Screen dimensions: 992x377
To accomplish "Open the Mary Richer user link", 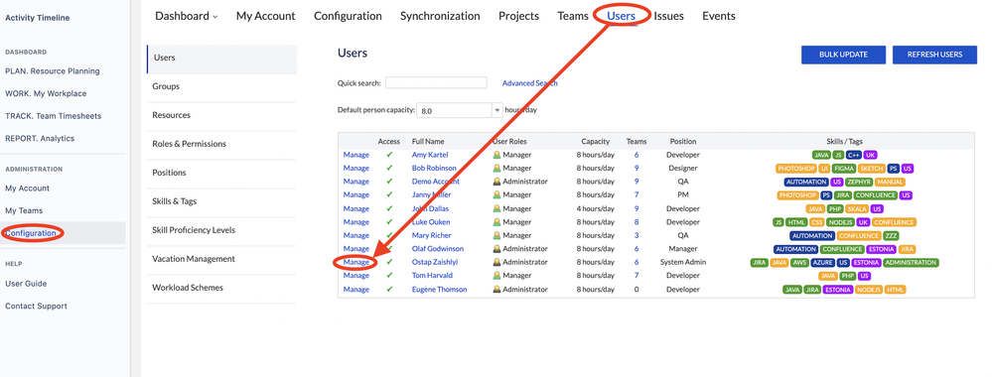I will pos(432,235).
